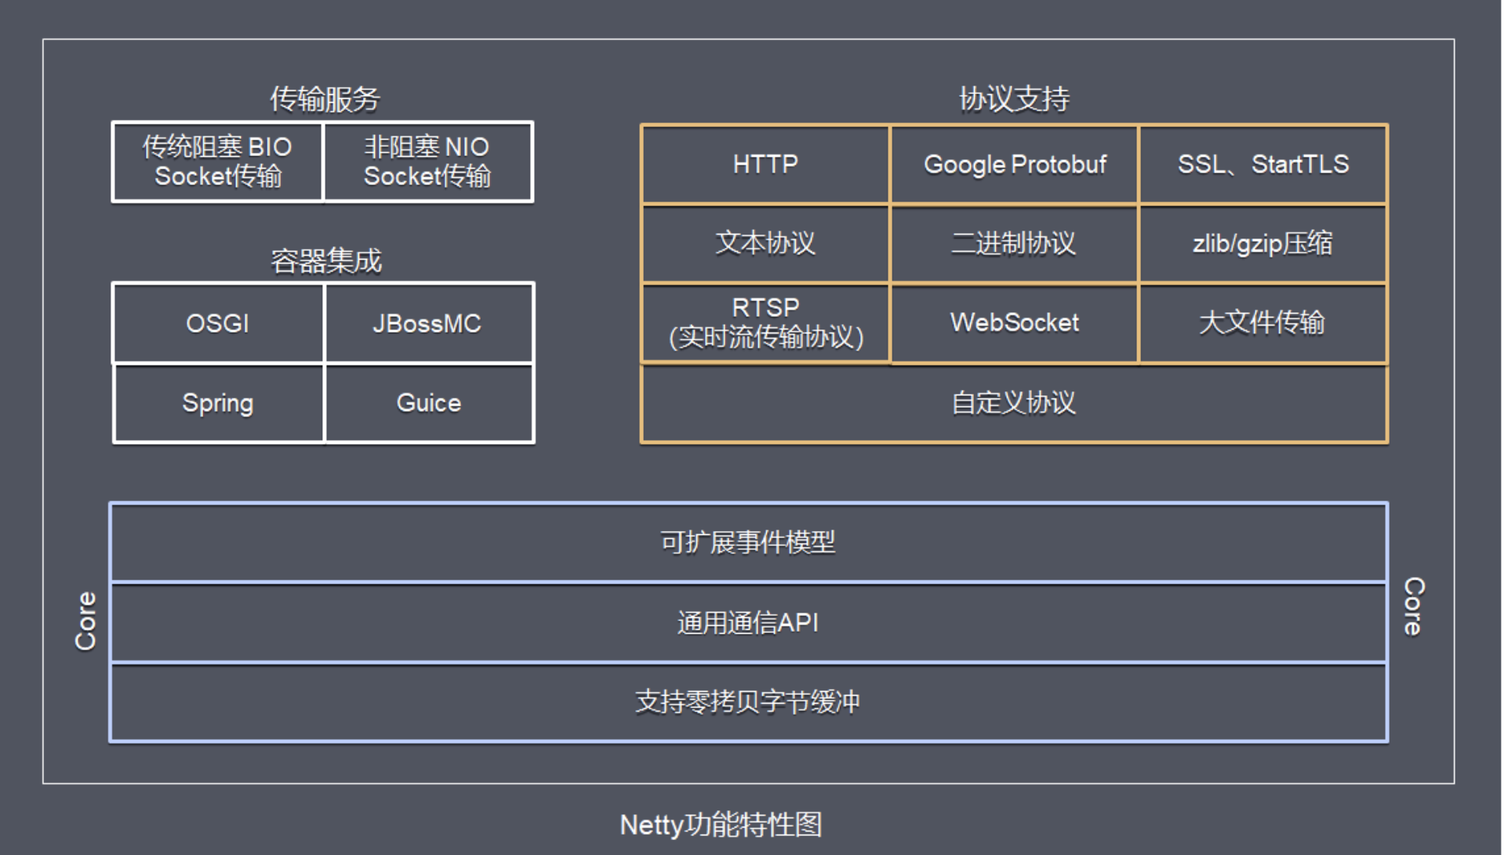Click the 传输服务 heading
Screen dimensions: 1504x855
point(325,99)
